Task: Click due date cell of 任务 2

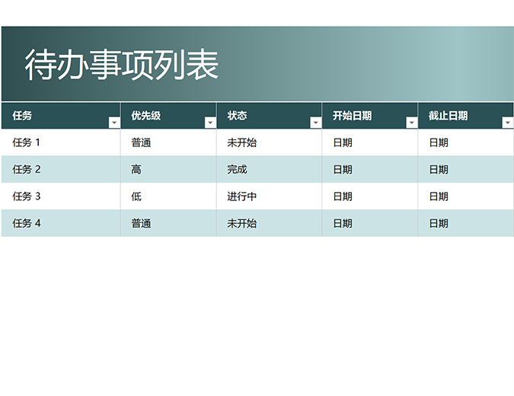Action: point(465,170)
